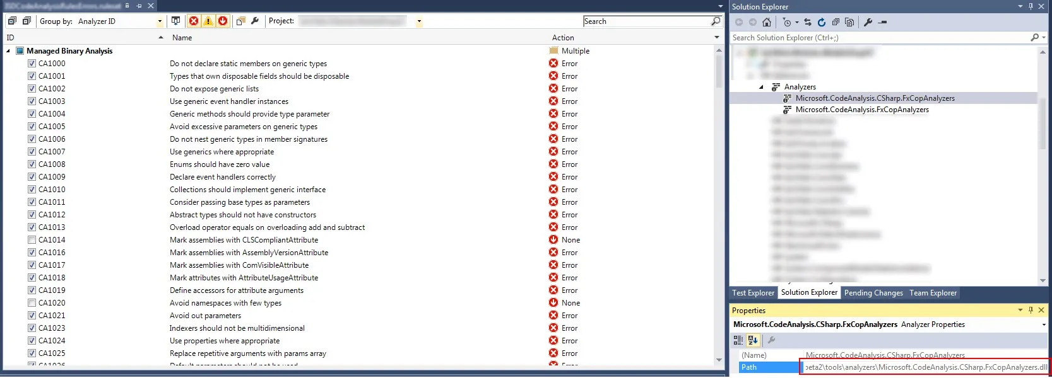Toggle the show Warning rules filter icon

(208, 21)
